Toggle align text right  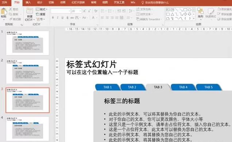(x=112, y=18)
